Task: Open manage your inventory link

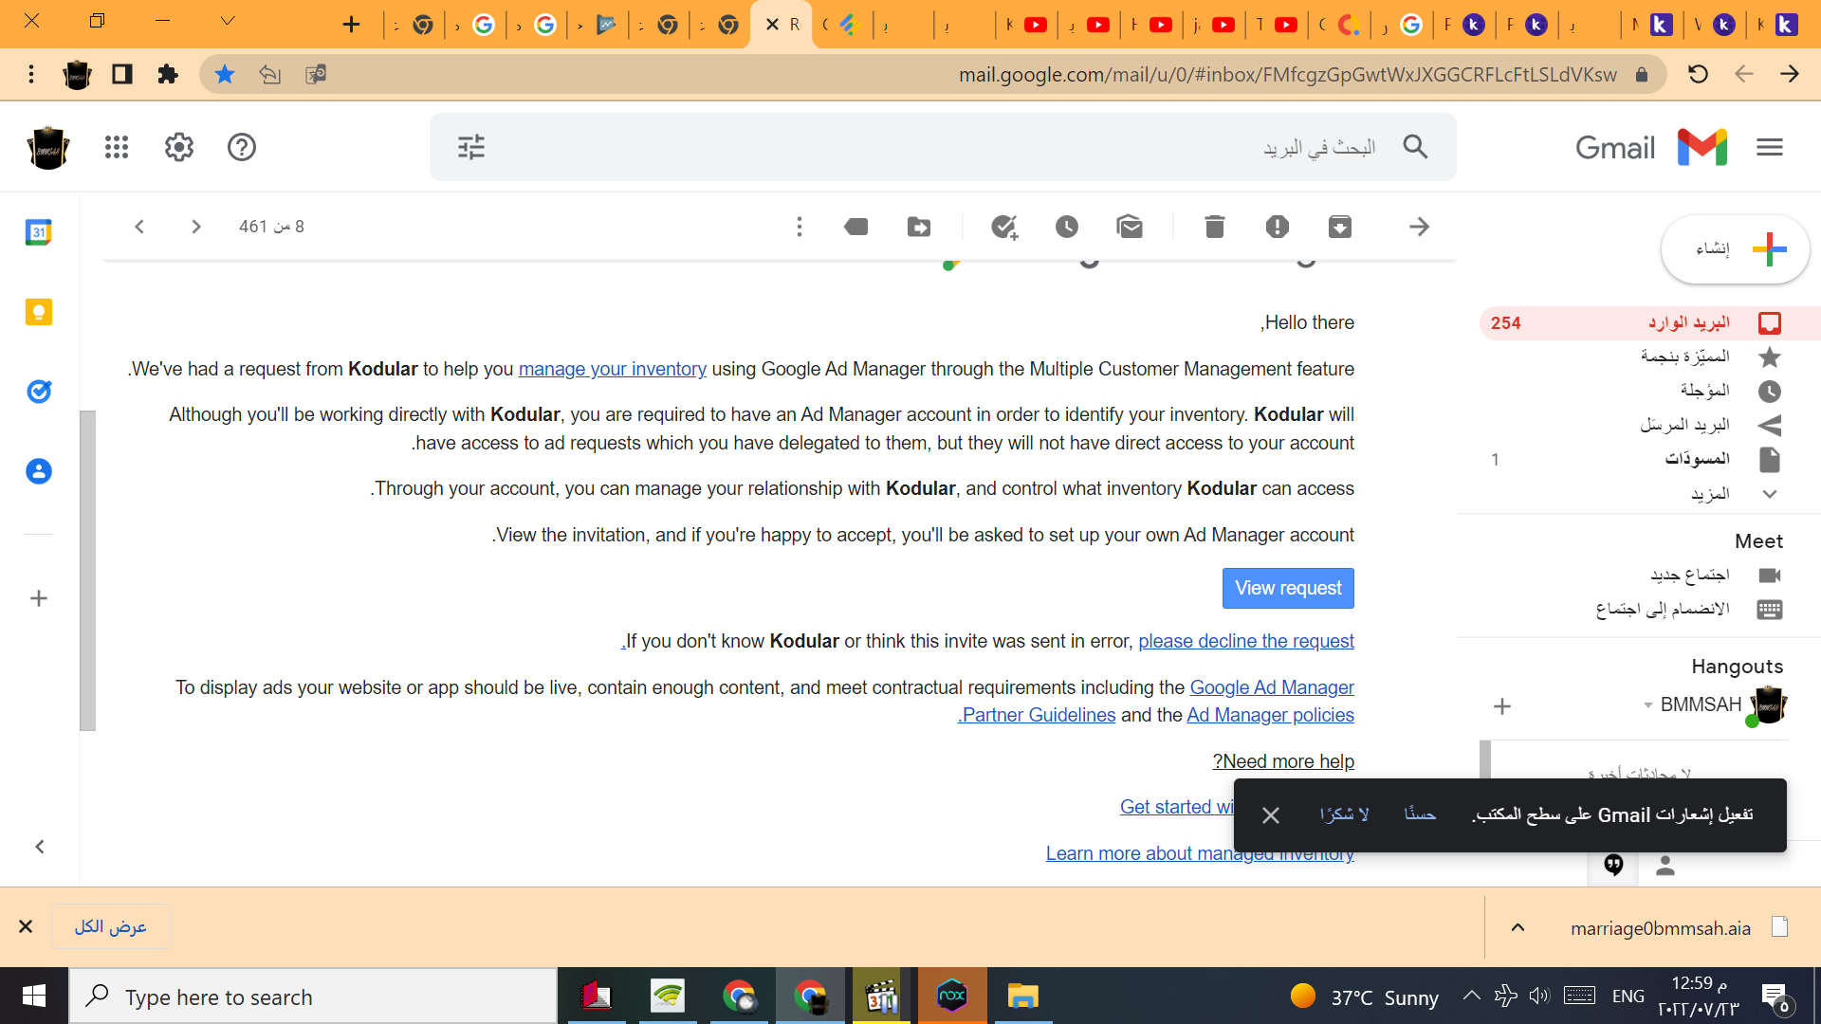Action: point(613,369)
